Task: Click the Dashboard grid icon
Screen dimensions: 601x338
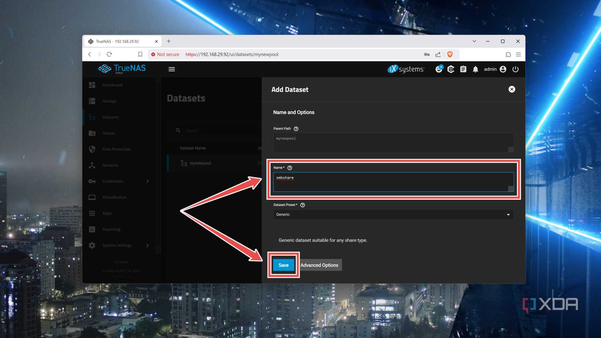Action: coord(92,85)
